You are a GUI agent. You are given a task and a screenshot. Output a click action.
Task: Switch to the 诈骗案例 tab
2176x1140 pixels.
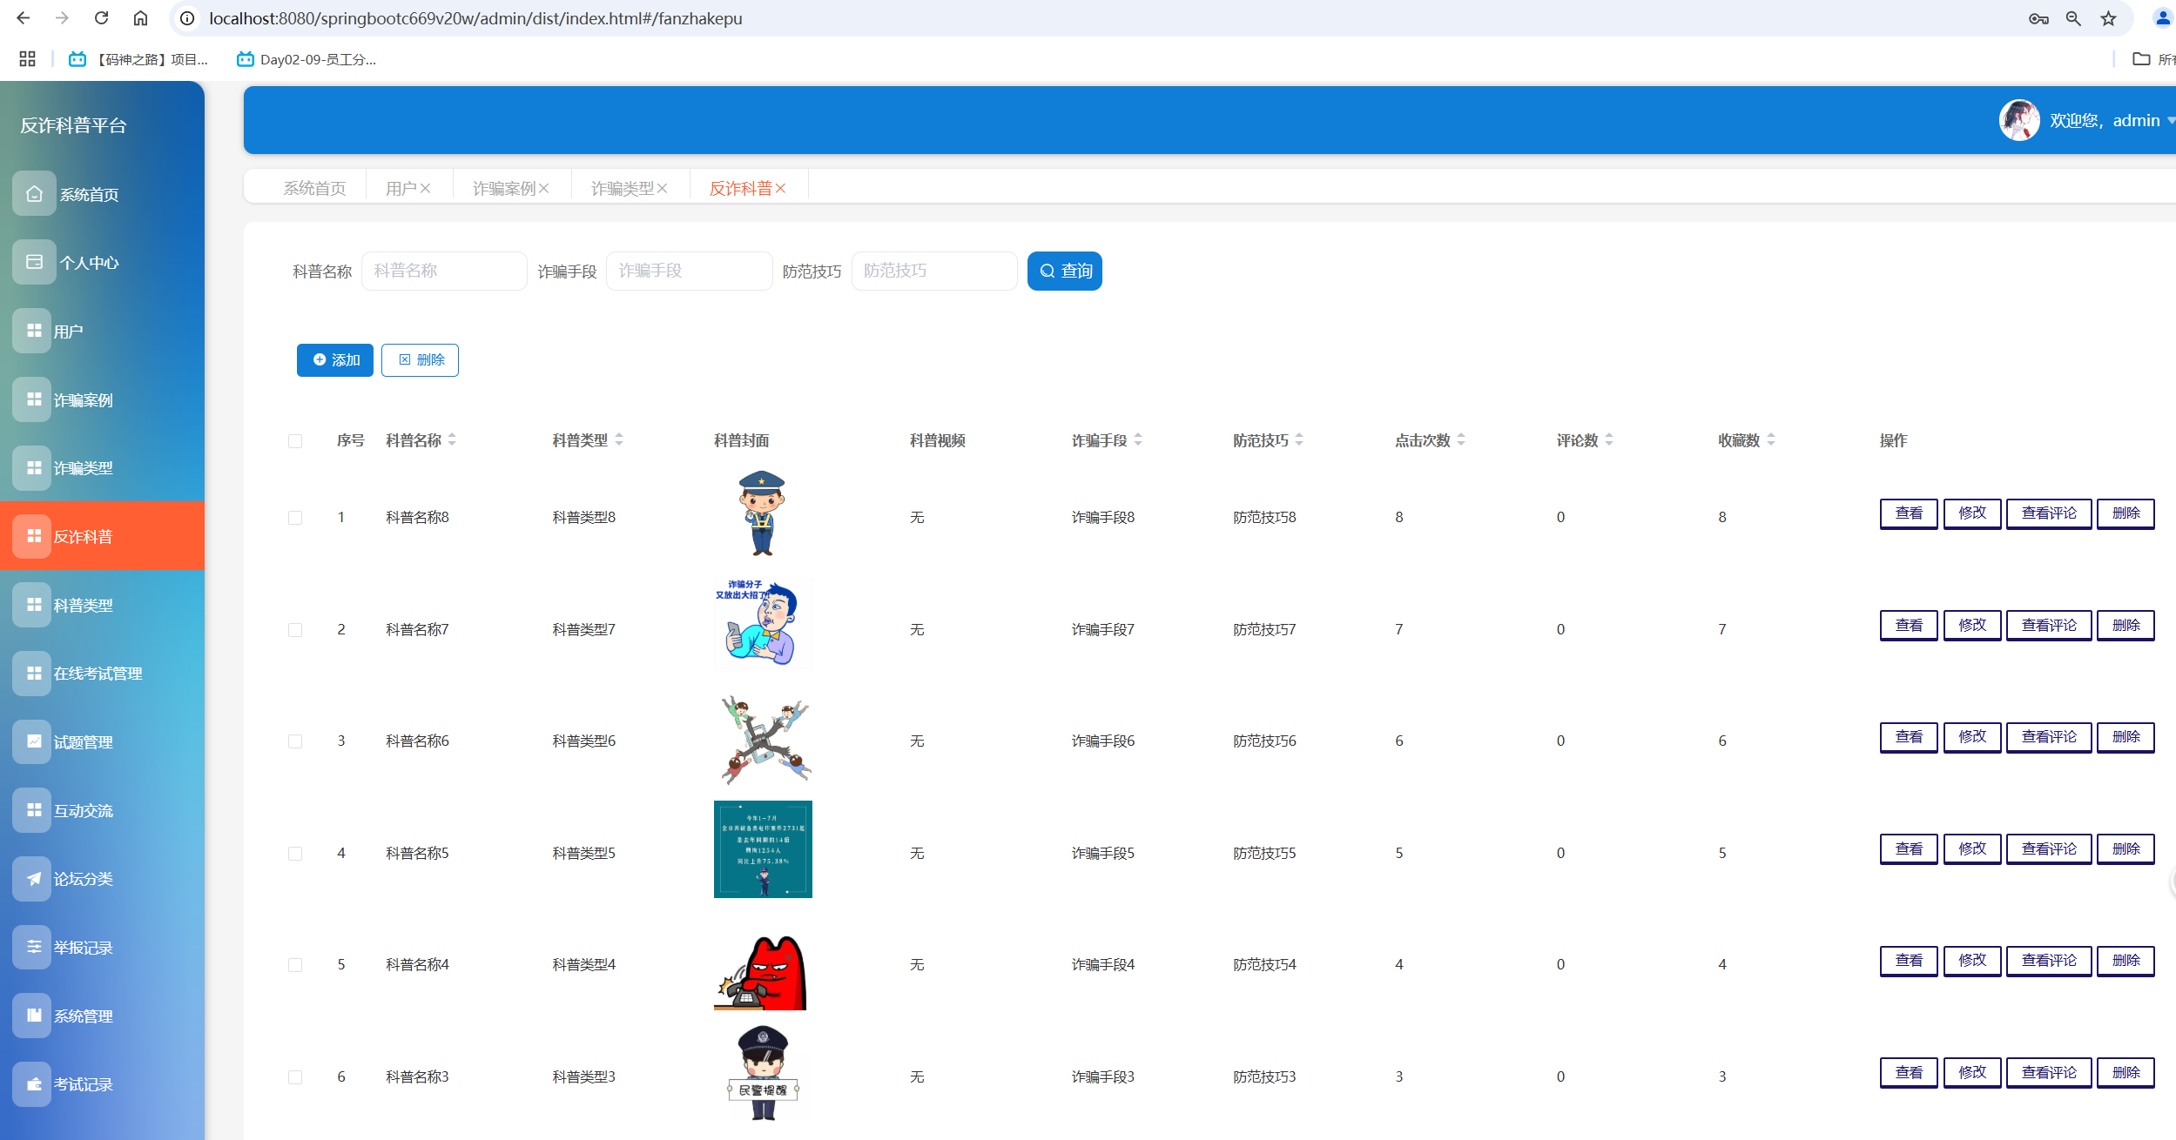504,188
